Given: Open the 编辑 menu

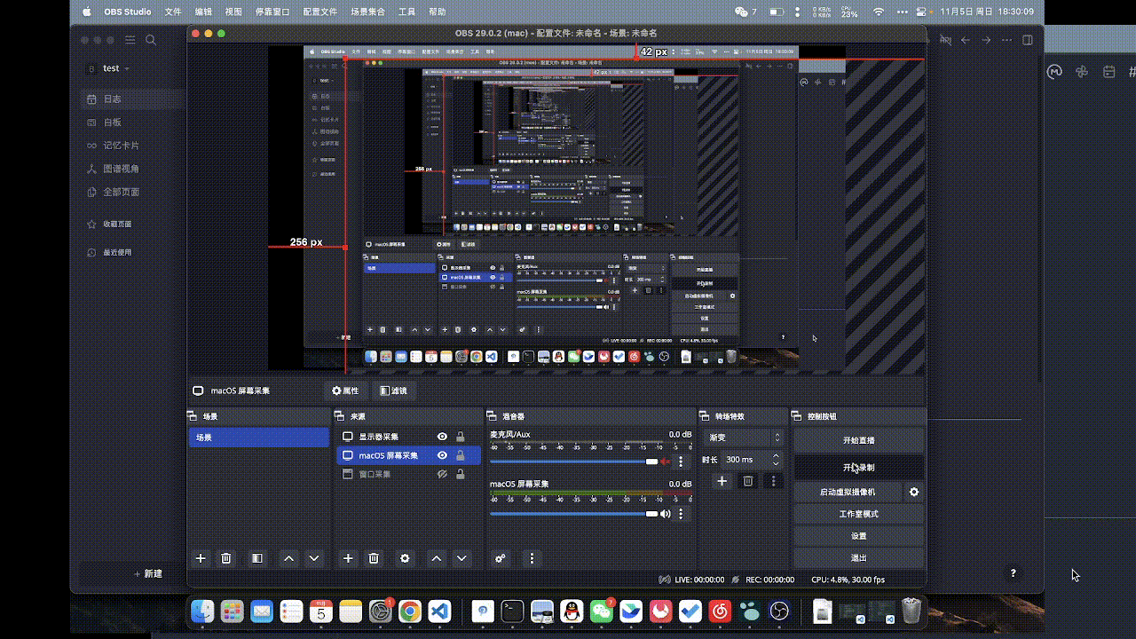Looking at the screenshot, I should [203, 12].
